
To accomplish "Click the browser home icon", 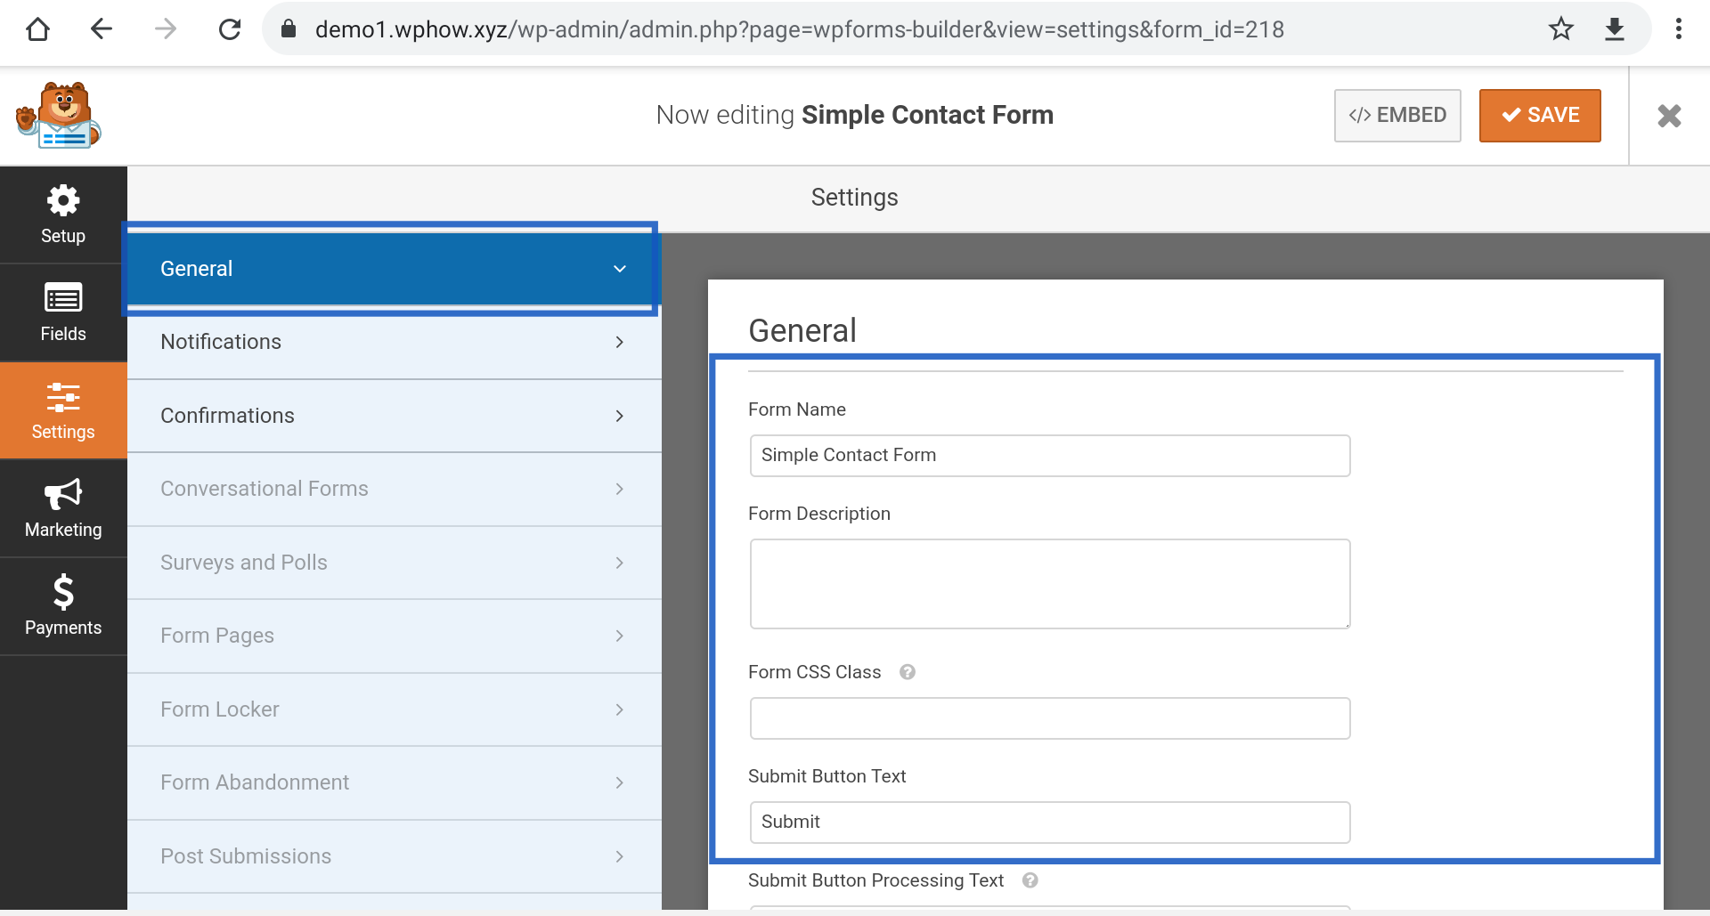I will pos(37,29).
